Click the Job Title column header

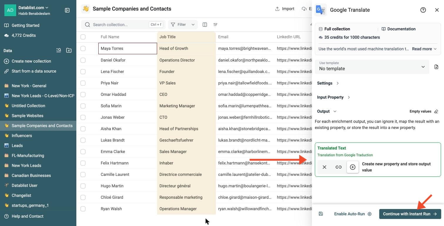coord(186,37)
